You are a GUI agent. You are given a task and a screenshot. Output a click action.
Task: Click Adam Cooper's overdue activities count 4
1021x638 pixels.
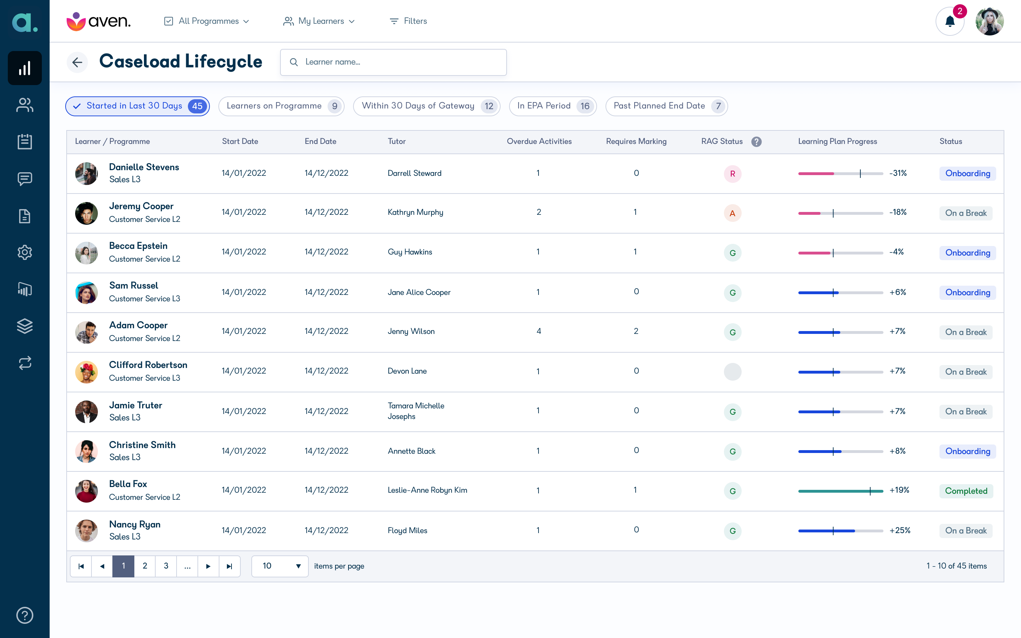click(x=539, y=331)
